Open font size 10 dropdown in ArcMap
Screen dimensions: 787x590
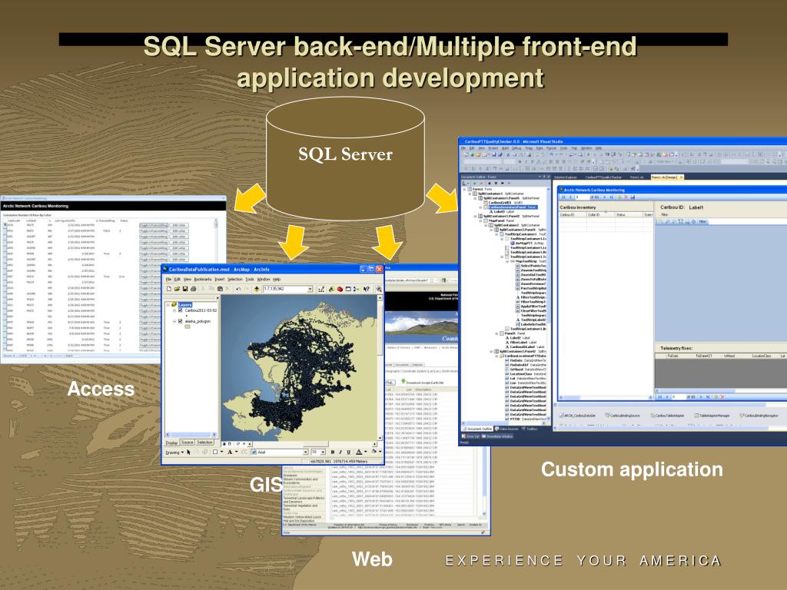tap(323, 452)
